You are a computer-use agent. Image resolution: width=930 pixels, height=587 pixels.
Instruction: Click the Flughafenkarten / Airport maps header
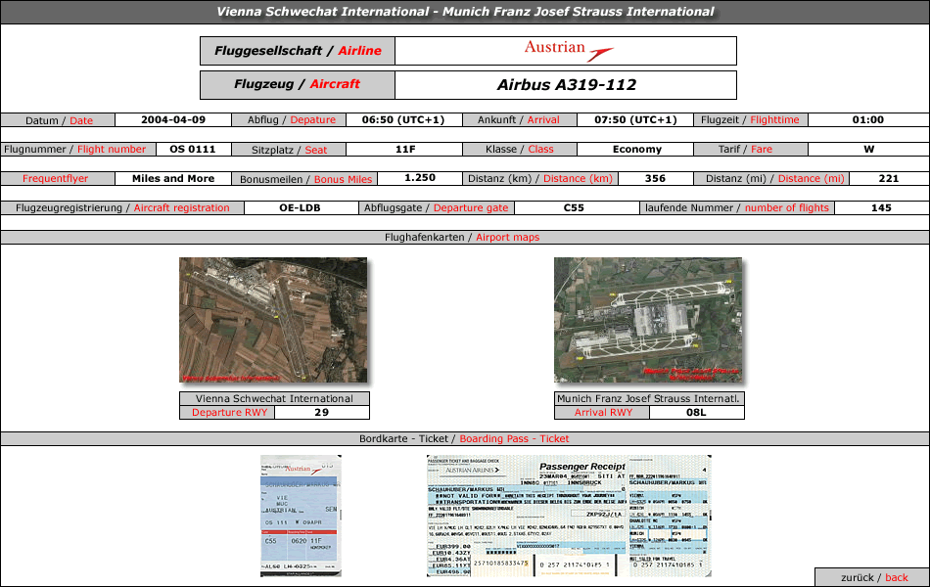click(462, 237)
